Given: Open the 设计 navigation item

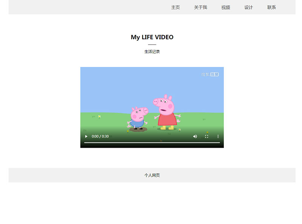Looking at the screenshot, I should point(249,7).
